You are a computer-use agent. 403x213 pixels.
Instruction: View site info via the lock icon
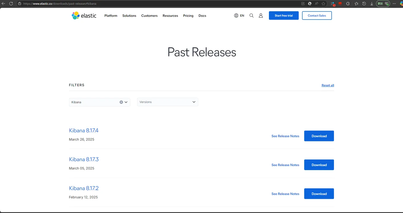point(20,4)
